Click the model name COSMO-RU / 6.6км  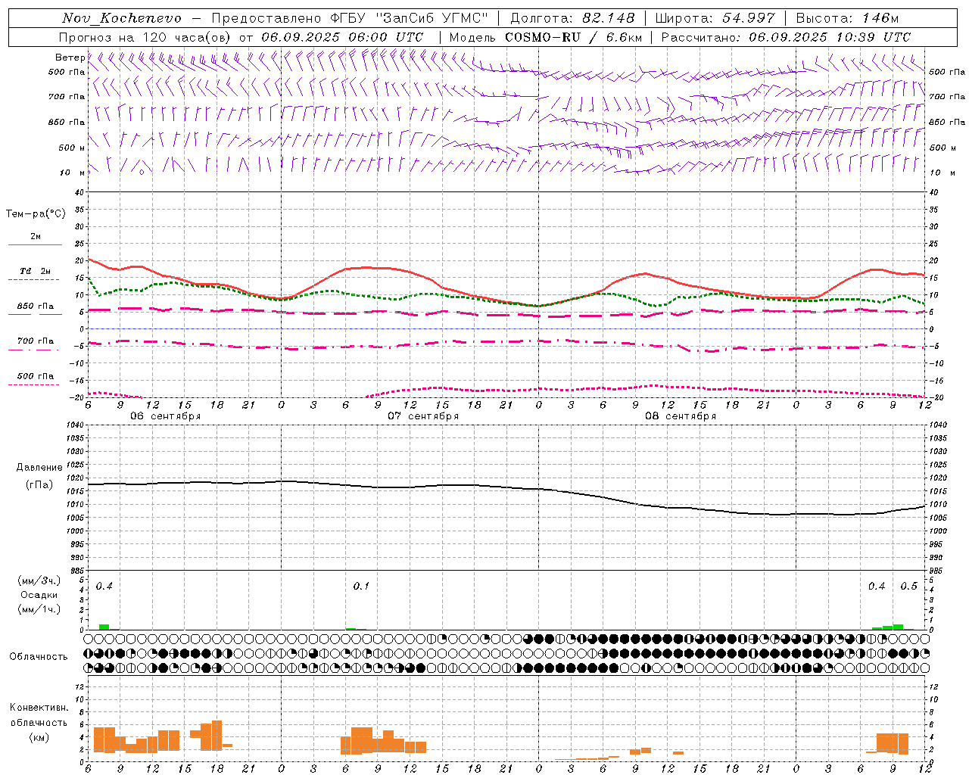pos(575,37)
